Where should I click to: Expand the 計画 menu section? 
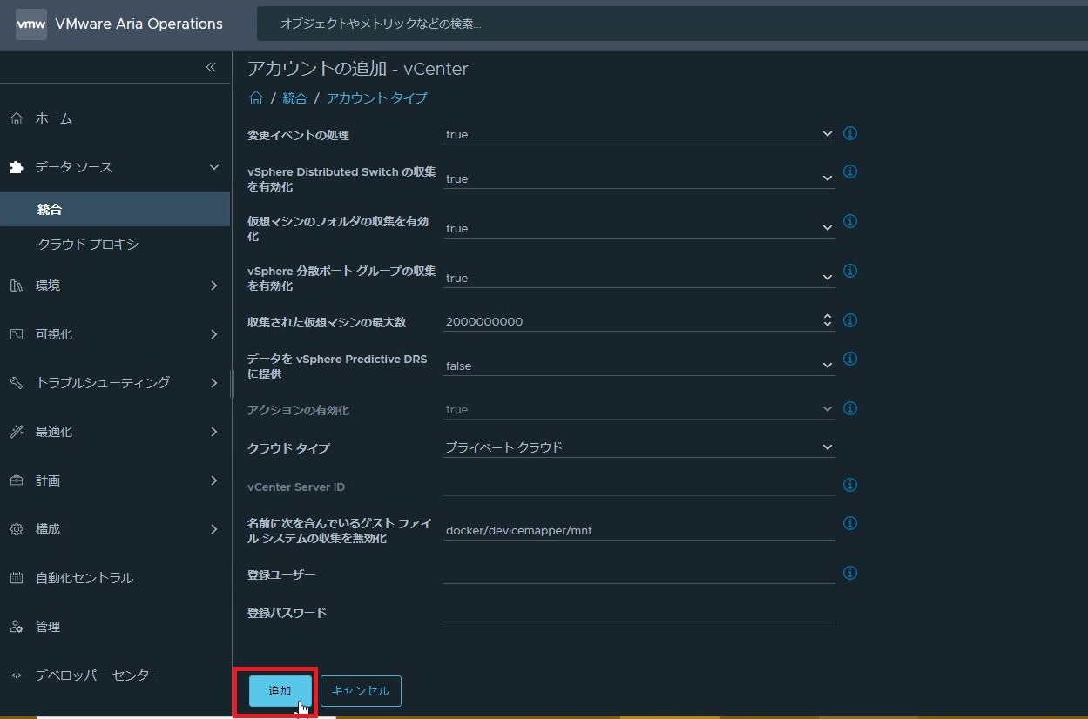click(x=214, y=480)
